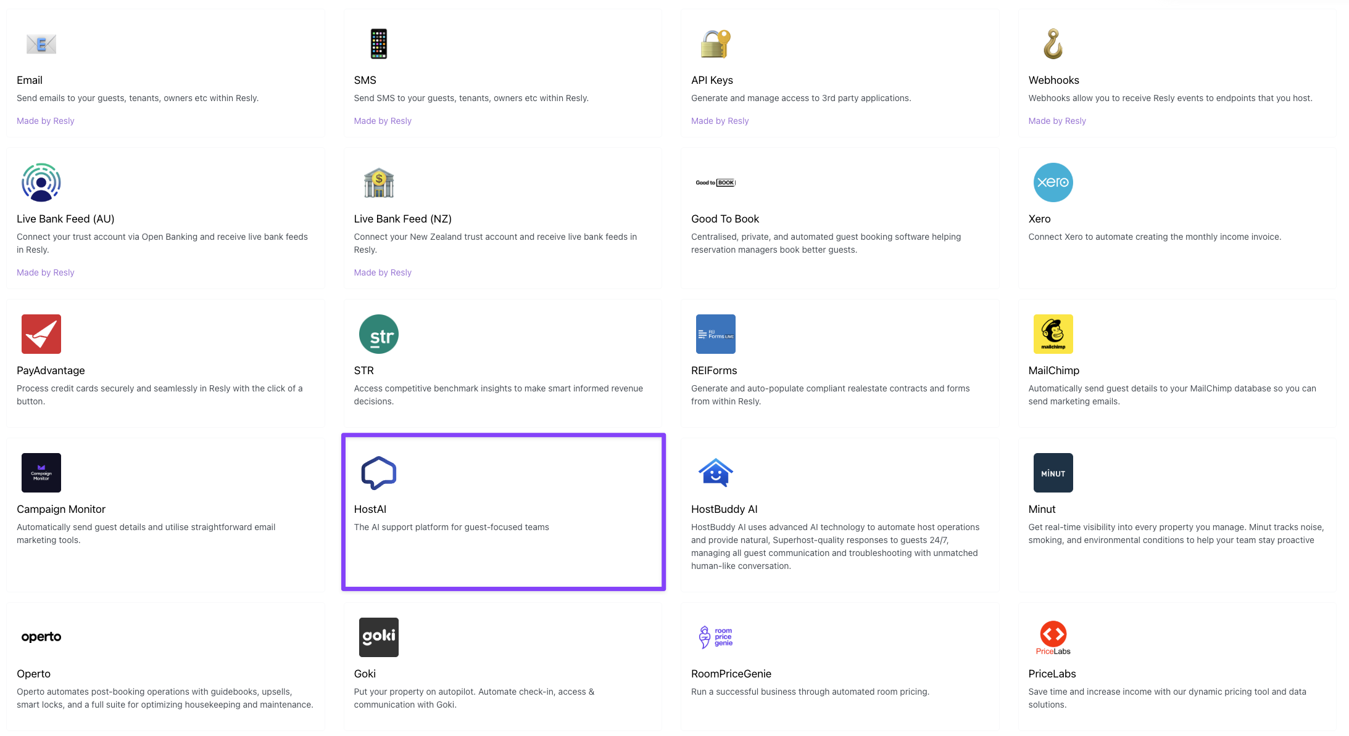Select the Campaign Monitor logo tile
Viewport: 1349px width, 736px height.
click(41, 473)
